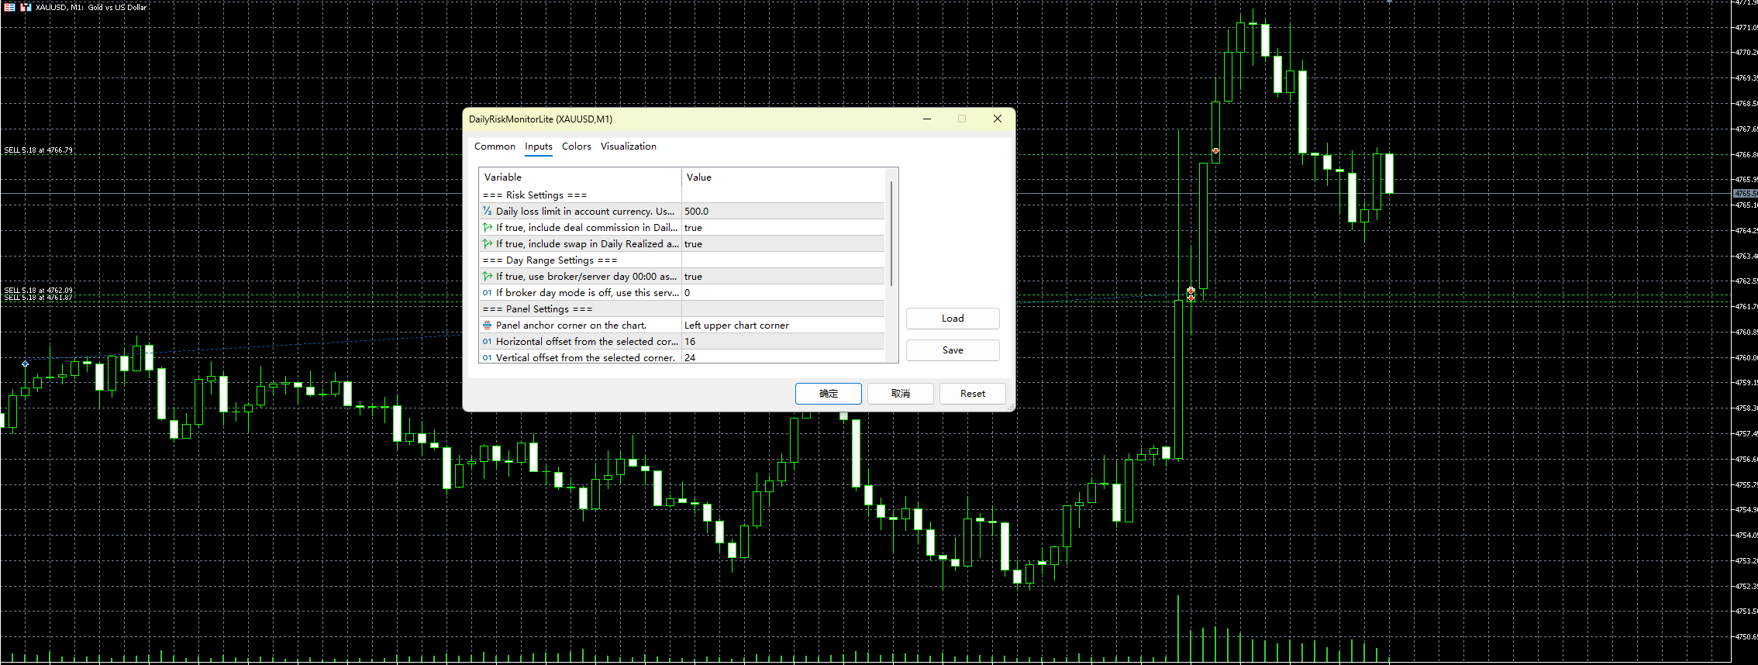Image resolution: width=1758 pixels, height=665 pixels.
Task: Switch to the Common tab
Action: [x=495, y=146]
